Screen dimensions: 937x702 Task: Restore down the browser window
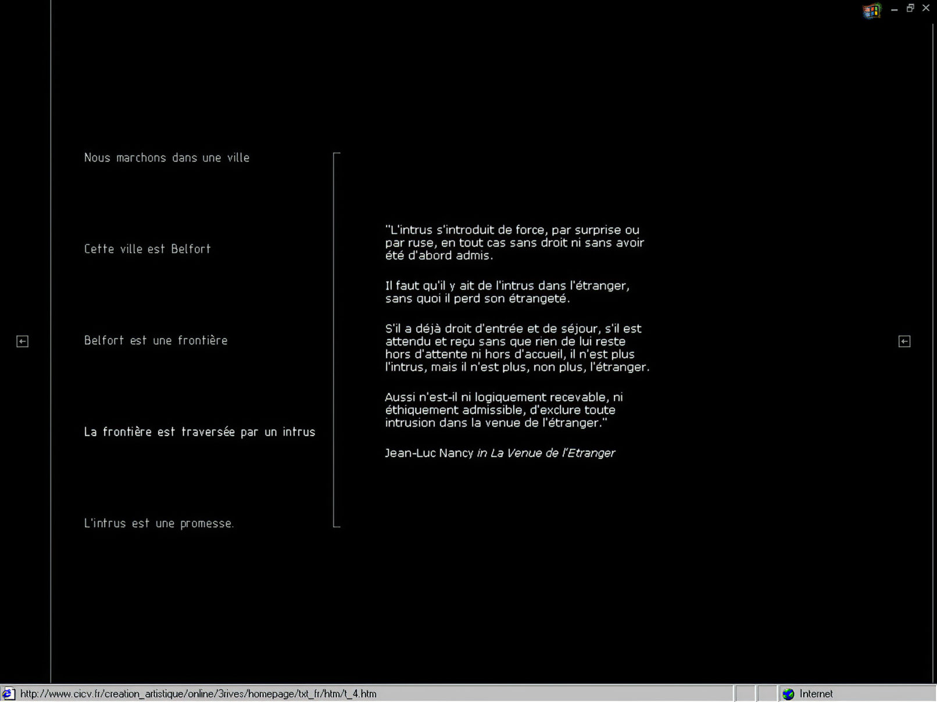coord(910,8)
